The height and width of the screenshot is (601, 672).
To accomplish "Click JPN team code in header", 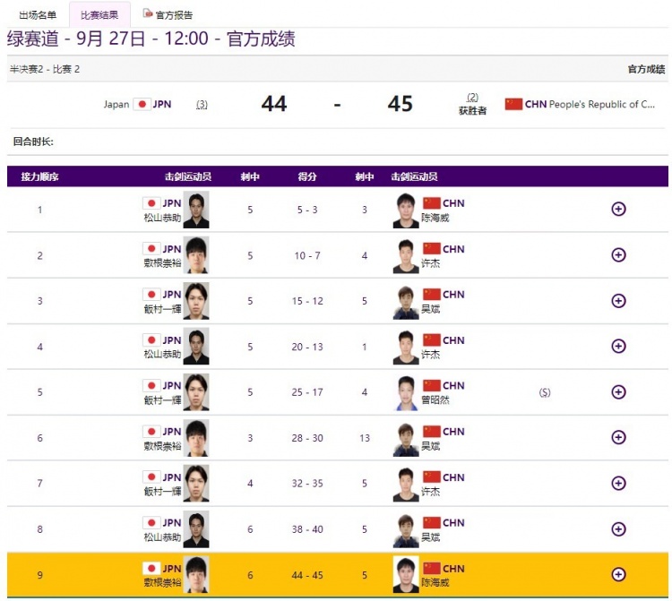I will (x=162, y=104).
